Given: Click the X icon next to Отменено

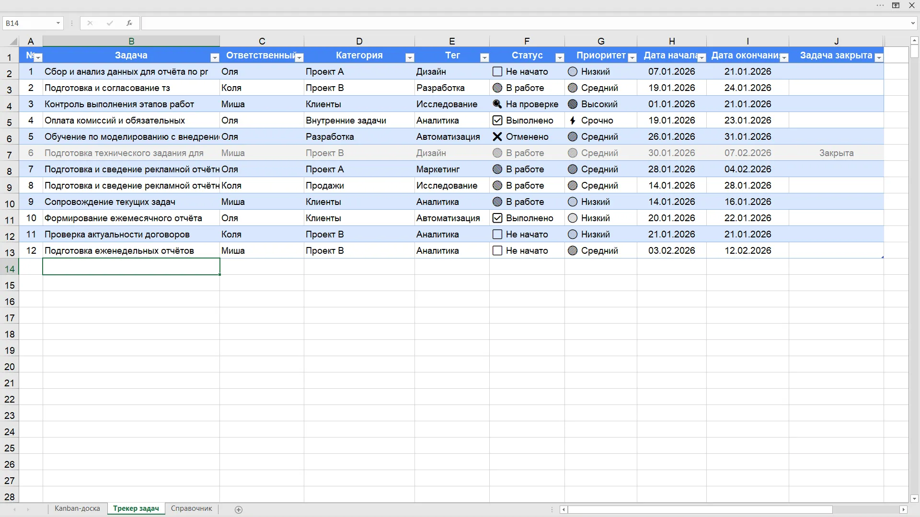Looking at the screenshot, I should click(497, 137).
